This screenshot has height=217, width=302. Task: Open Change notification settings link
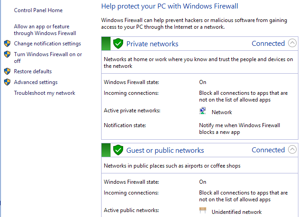pos(47,44)
